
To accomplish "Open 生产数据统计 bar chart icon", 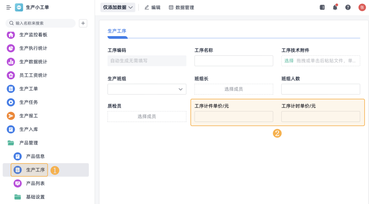I will (11, 62).
